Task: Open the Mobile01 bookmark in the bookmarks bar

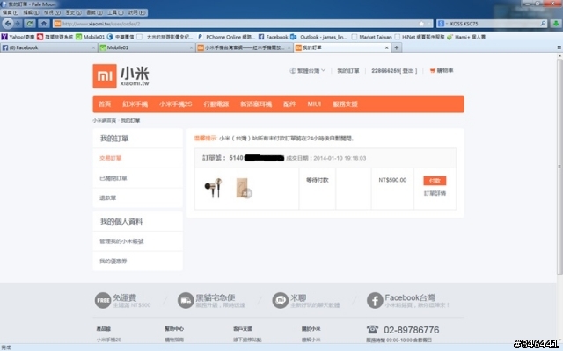Action: tap(90, 37)
